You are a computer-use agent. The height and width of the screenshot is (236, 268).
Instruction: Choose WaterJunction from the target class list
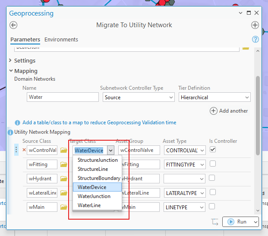[x=97, y=196]
